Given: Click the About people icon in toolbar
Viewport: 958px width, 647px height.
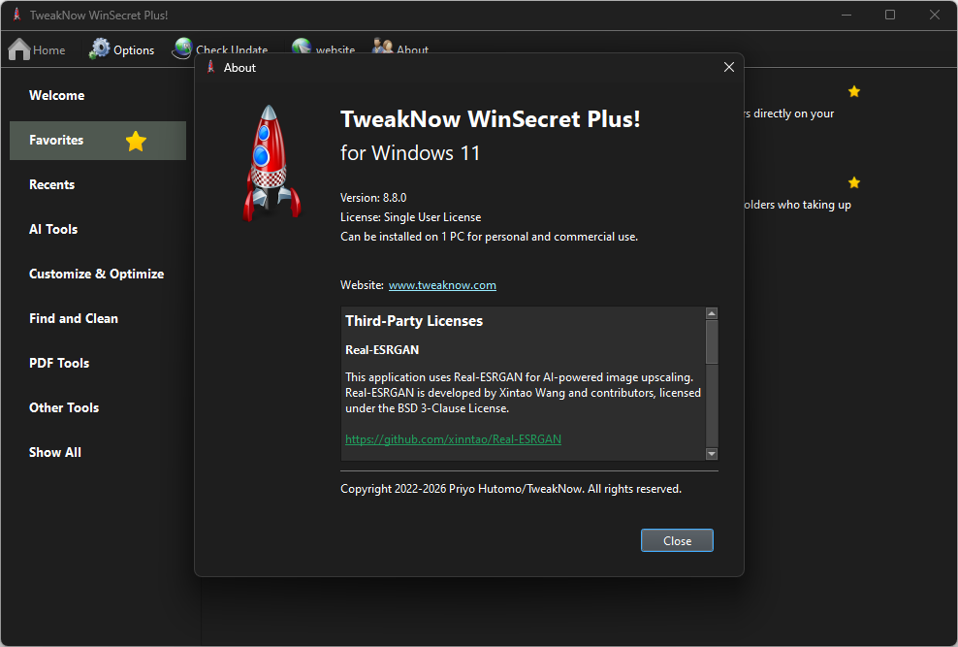Looking at the screenshot, I should click(x=383, y=46).
